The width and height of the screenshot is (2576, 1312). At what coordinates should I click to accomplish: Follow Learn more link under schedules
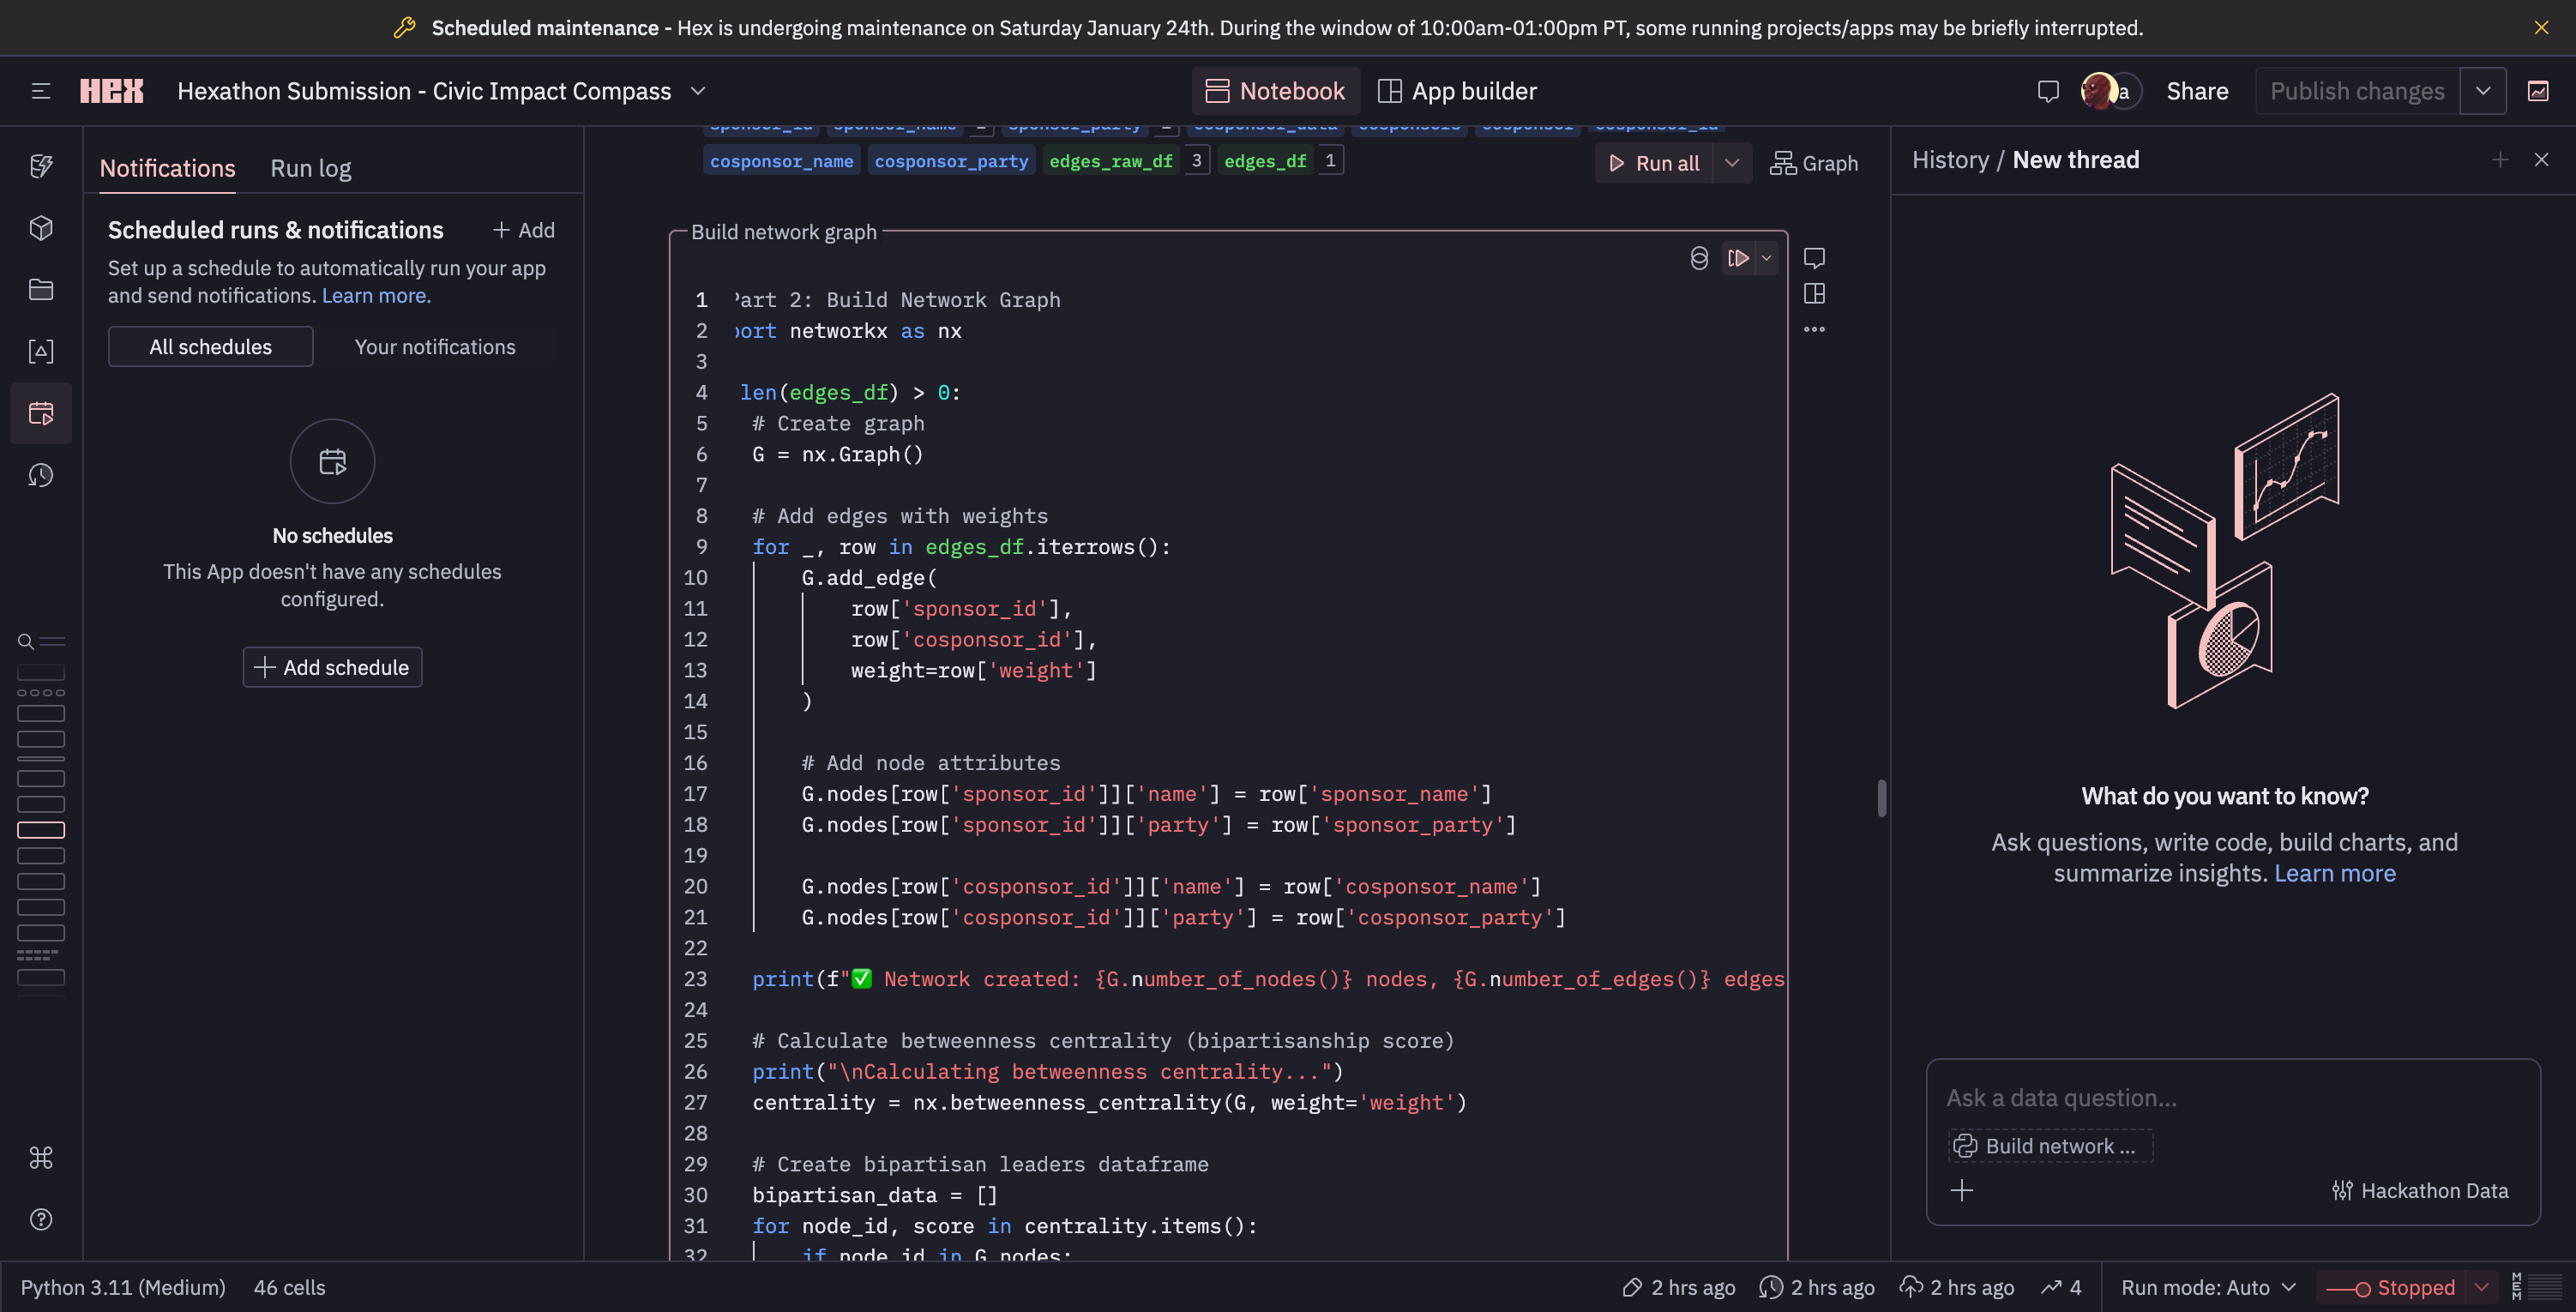click(376, 296)
